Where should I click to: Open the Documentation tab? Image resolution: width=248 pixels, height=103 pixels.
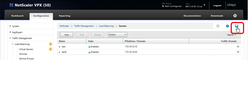tap(192, 16)
